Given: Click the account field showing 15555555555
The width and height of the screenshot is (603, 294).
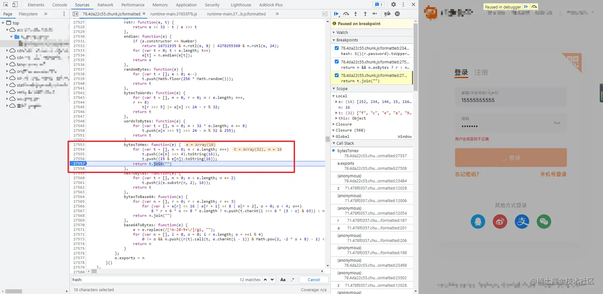Looking at the screenshot, I should [x=510, y=97].
